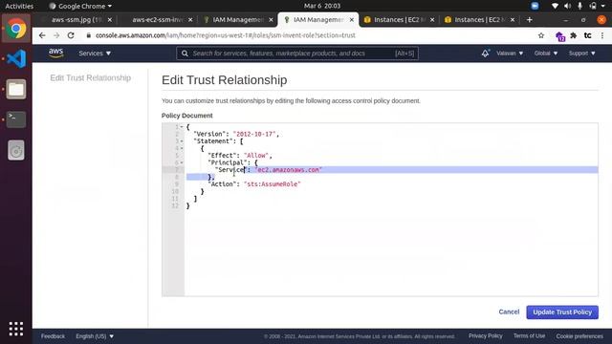Go back with the browser back arrow
The width and height of the screenshot is (612, 344).
pyautogui.click(x=42, y=35)
